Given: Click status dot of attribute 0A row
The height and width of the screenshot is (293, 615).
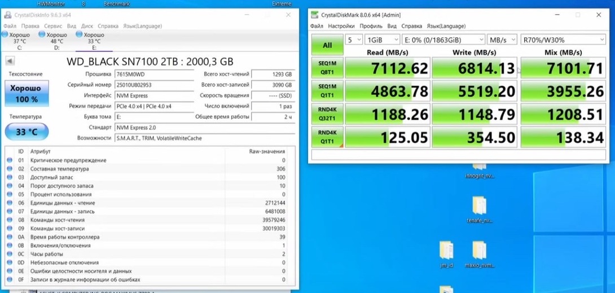Looking at the screenshot, I should 10,237.
